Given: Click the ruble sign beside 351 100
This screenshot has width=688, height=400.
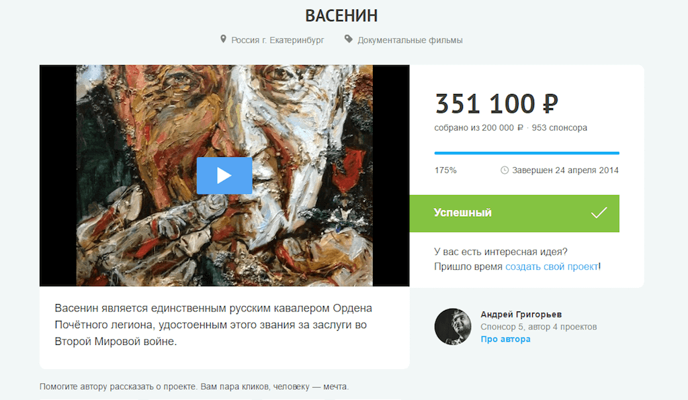Looking at the screenshot, I should (x=550, y=104).
